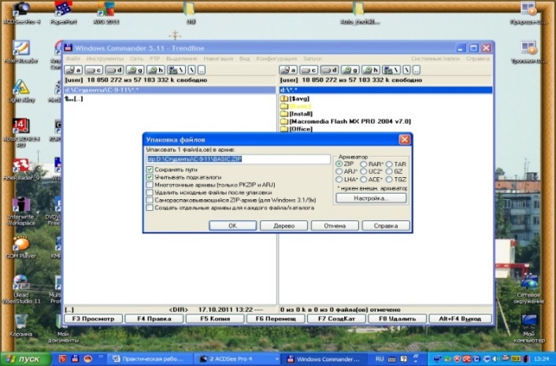
Task: Select CD drive g in the left panel drive bar
Action: [135, 70]
